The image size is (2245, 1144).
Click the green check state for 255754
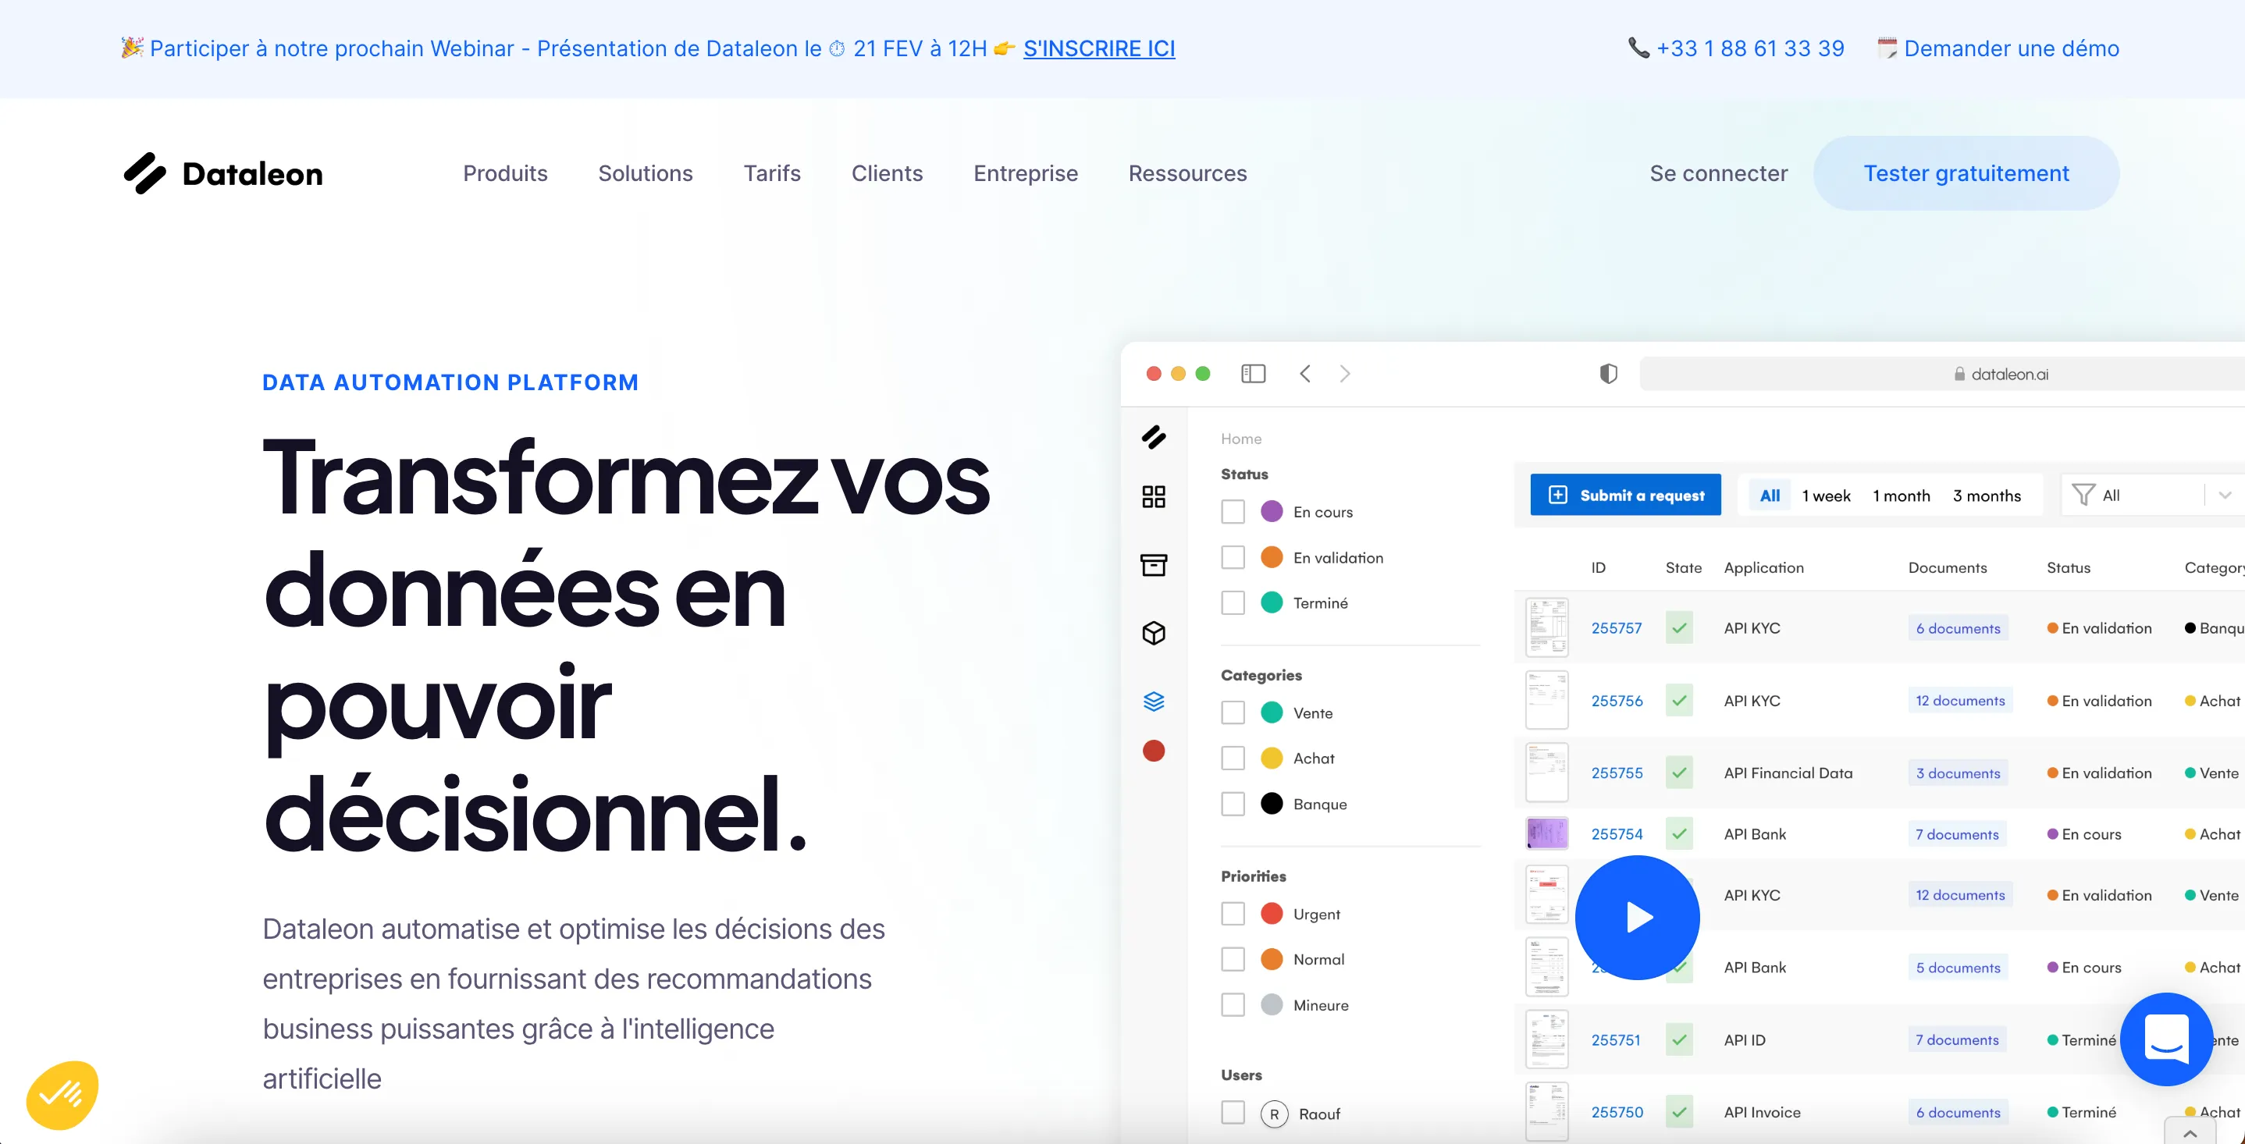click(x=1679, y=833)
